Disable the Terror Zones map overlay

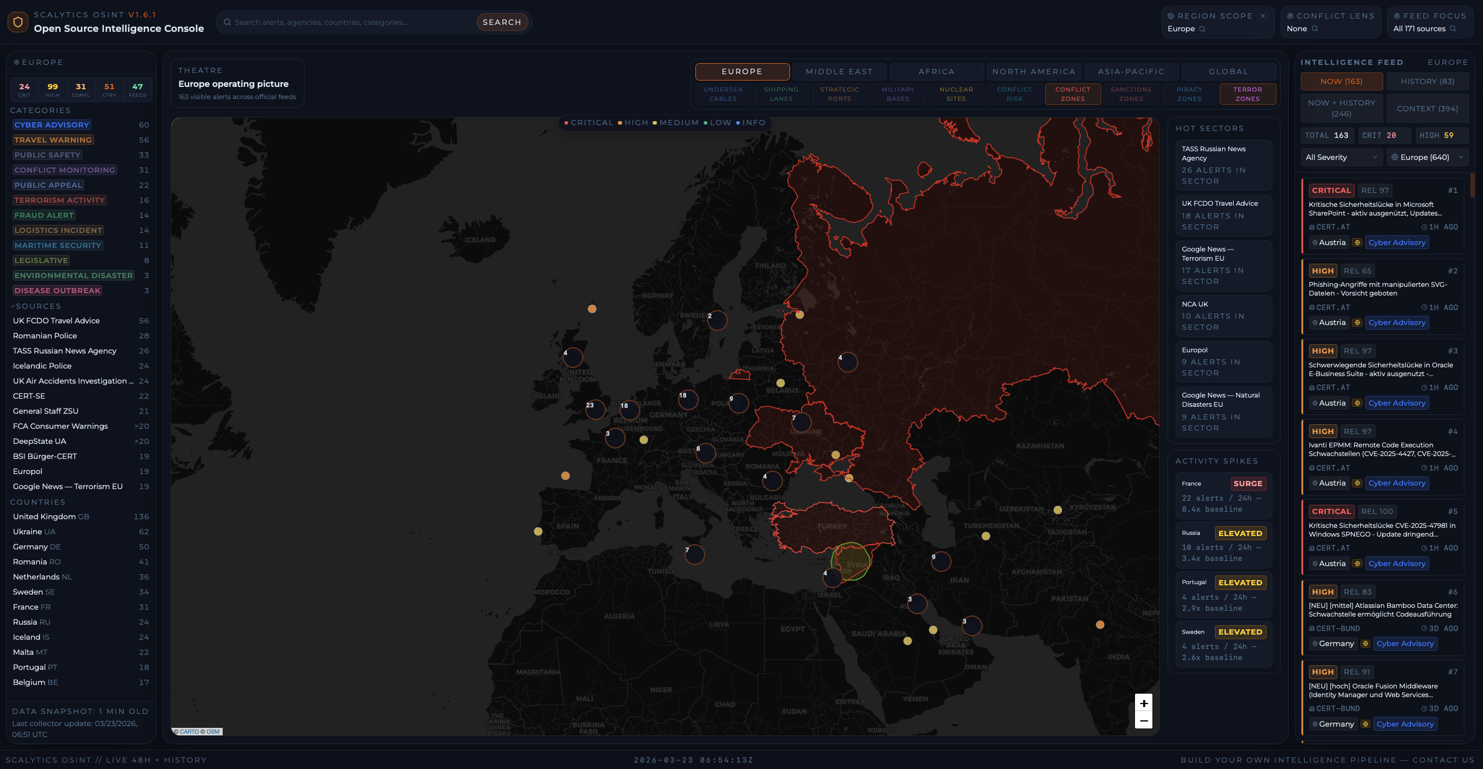pyautogui.click(x=1248, y=93)
